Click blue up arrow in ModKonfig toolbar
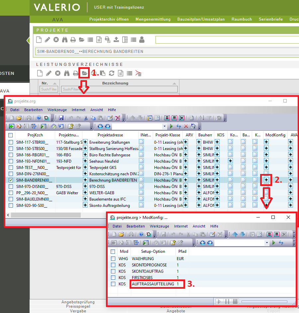 (235, 234)
